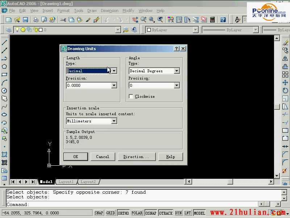Expand the layer list dropdown
Image resolution: width=290 pixels, height=218 pixels.
click(118, 30)
